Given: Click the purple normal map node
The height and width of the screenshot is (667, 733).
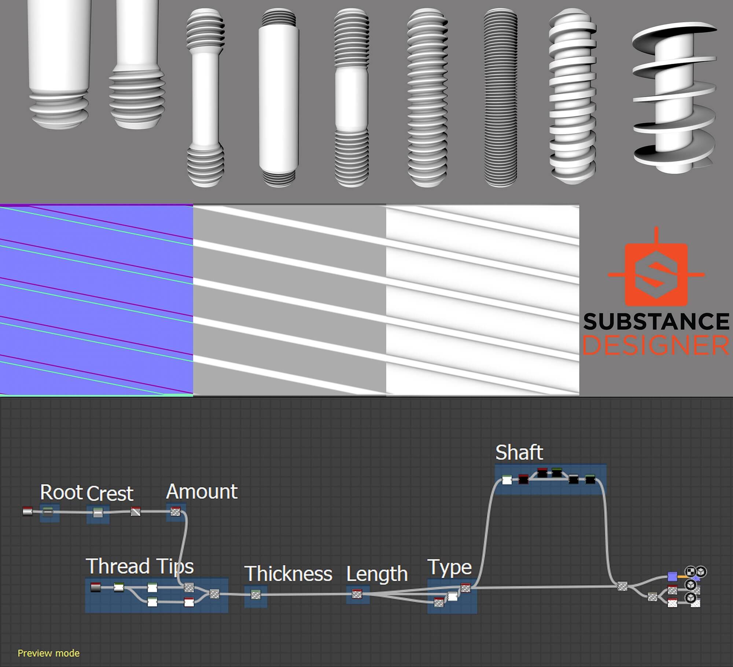Looking at the screenshot, I should click(673, 576).
